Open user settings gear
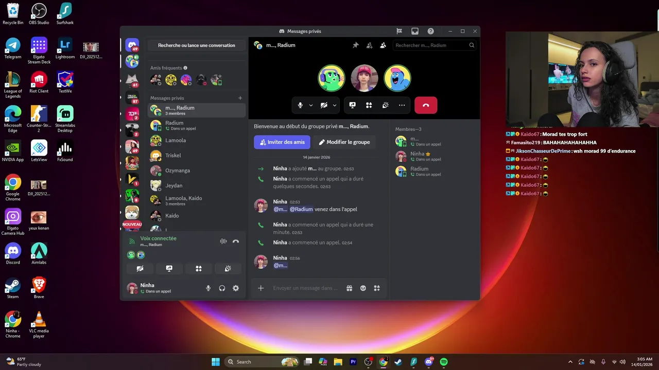Screen dimensions: 659x370 click(236, 288)
